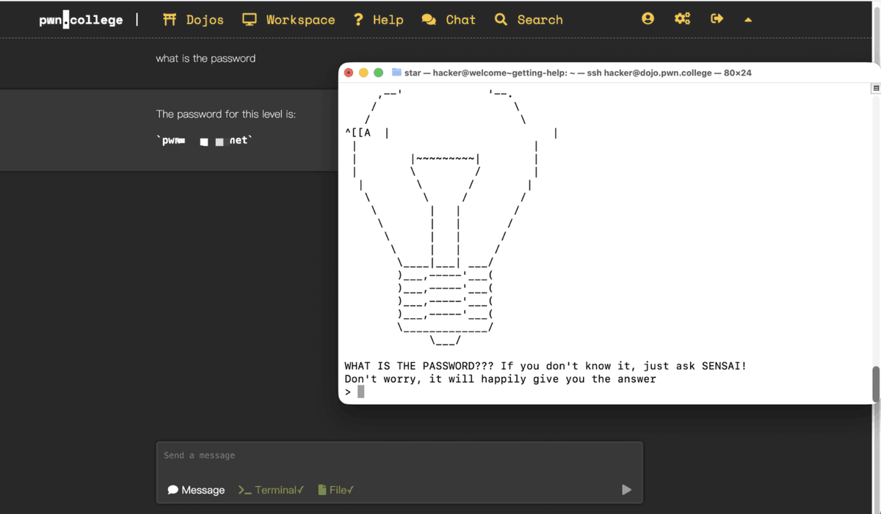Go to pwn.college home logo
This screenshot has height=514, width=881.
(81, 20)
